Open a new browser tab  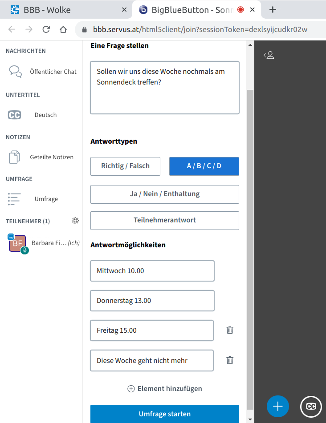(x=273, y=9)
